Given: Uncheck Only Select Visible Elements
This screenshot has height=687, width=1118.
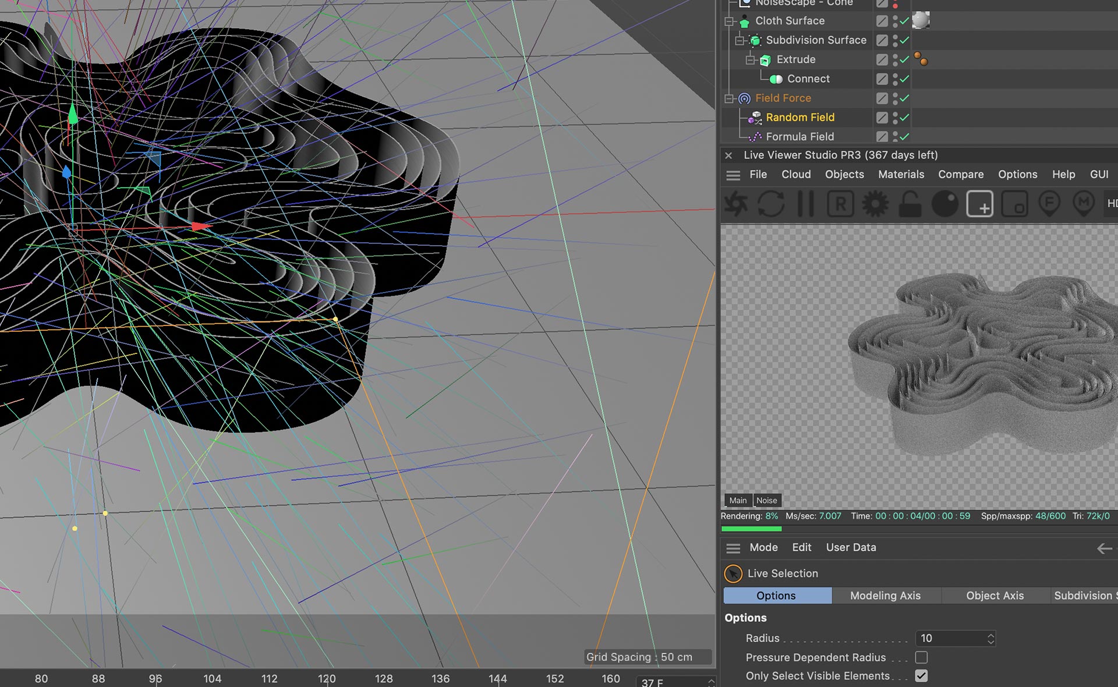Looking at the screenshot, I should (921, 676).
